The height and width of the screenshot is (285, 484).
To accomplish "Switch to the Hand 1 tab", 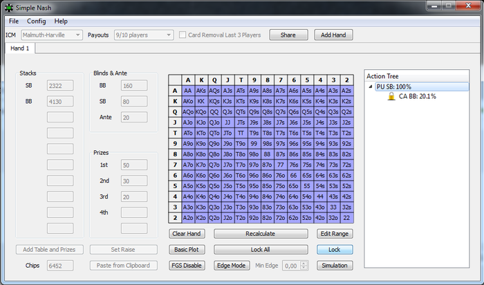I will pyautogui.click(x=20, y=48).
